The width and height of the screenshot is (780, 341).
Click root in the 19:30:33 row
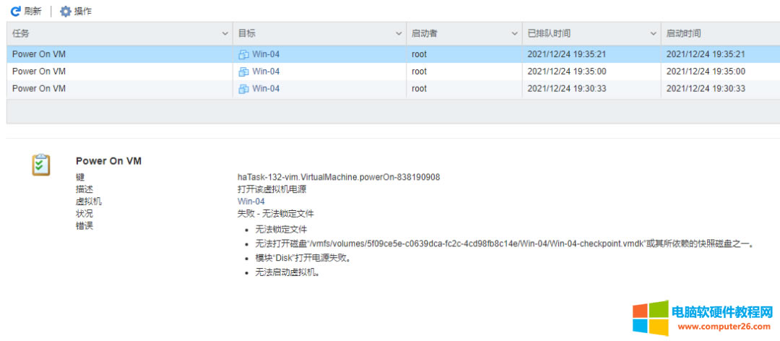pos(420,89)
